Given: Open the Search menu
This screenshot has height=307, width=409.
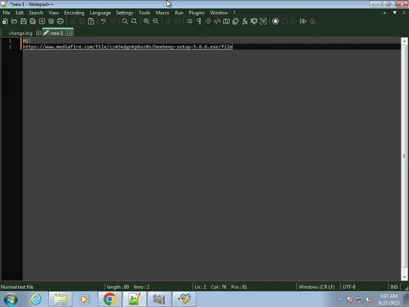Looking at the screenshot, I should [x=36, y=13].
